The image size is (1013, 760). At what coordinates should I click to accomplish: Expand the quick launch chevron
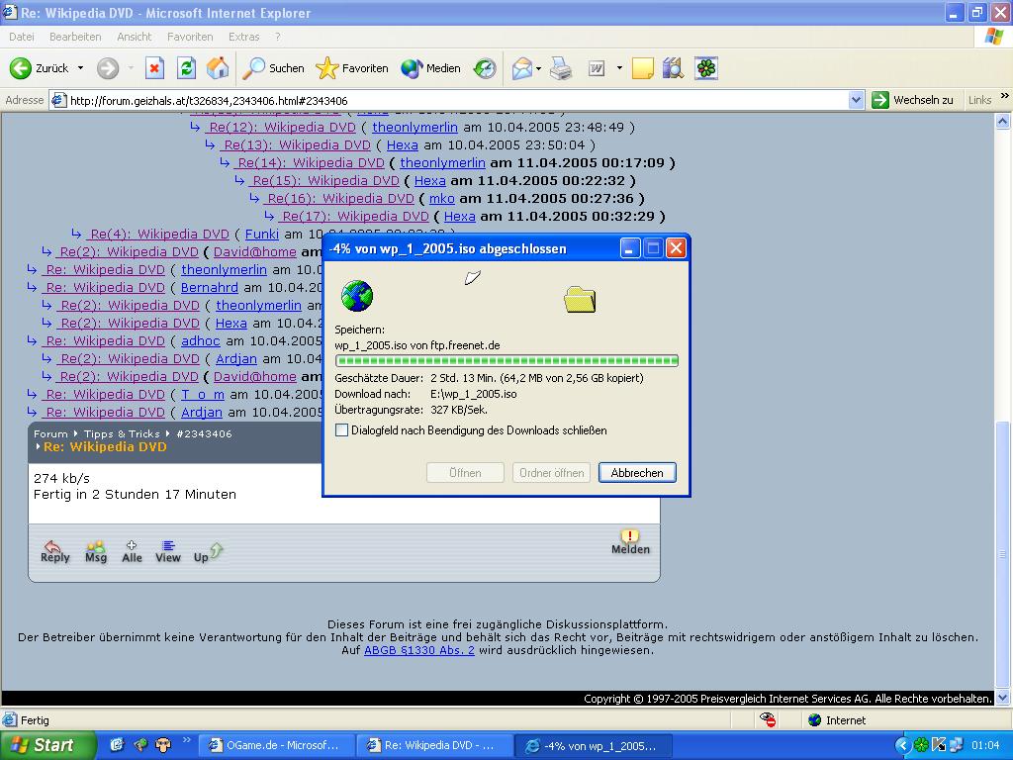[x=187, y=740]
